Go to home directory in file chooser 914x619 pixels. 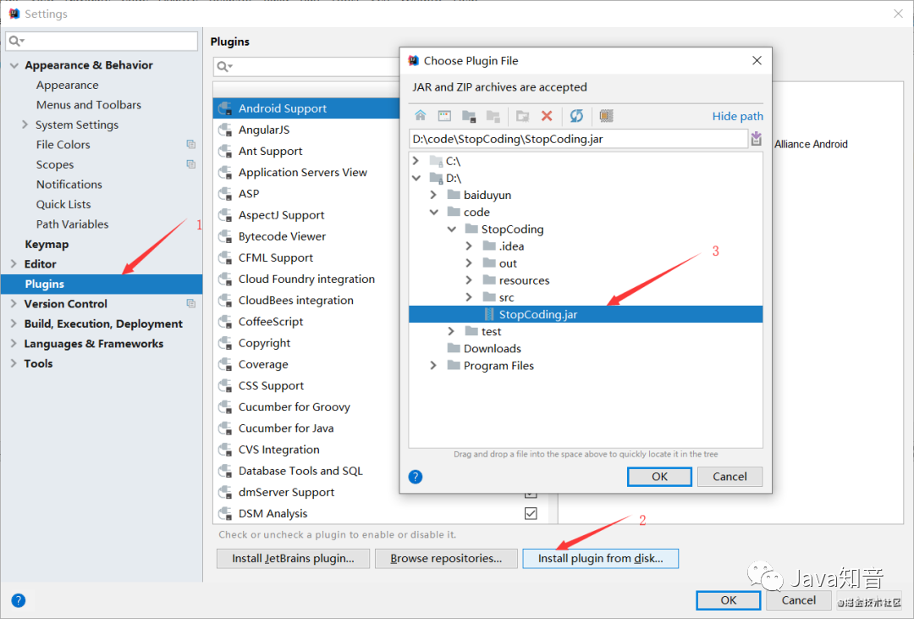(x=421, y=115)
